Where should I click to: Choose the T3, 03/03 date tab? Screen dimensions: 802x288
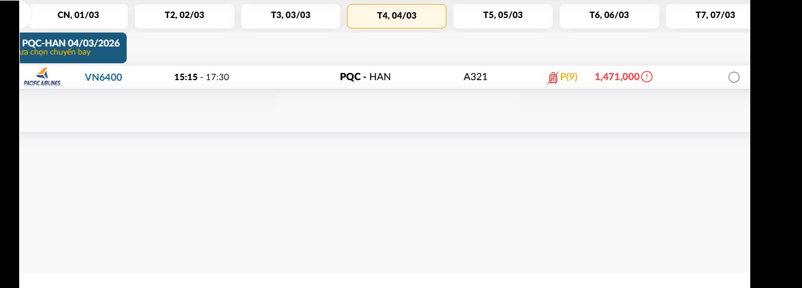click(291, 16)
